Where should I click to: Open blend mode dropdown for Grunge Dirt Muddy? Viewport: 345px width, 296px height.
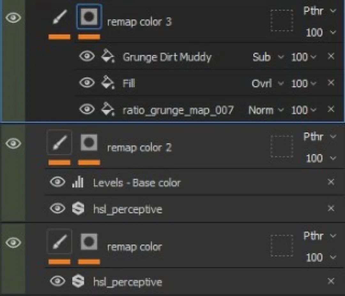tap(268, 57)
